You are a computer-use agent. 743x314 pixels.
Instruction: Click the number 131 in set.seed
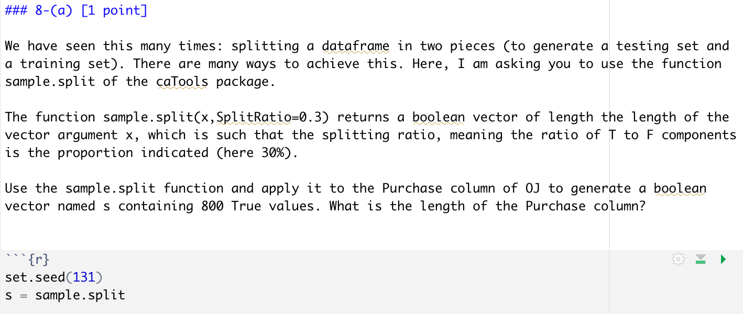tap(85, 277)
